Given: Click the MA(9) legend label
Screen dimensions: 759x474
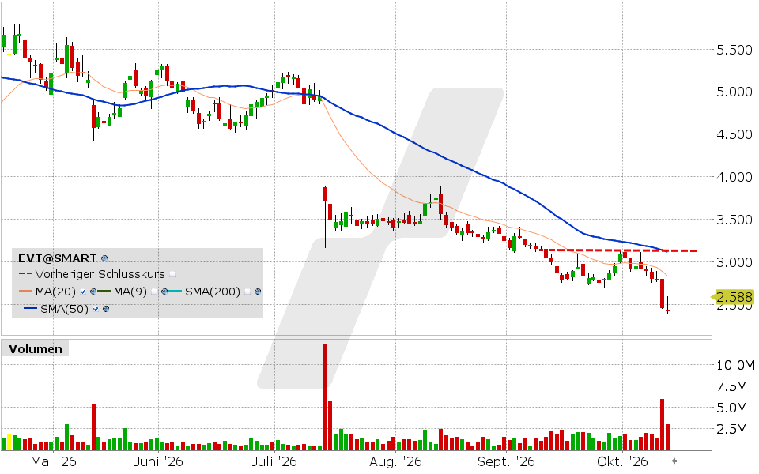Looking at the screenshot, I should click(130, 292).
